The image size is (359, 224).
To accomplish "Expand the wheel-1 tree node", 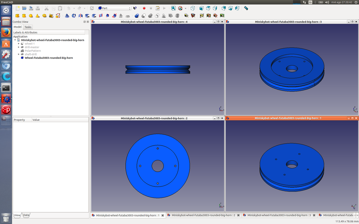I will point(19,44).
